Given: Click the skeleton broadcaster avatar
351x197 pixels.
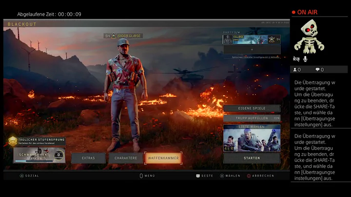Looking at the screenshot, I should [x=309, y=36].
